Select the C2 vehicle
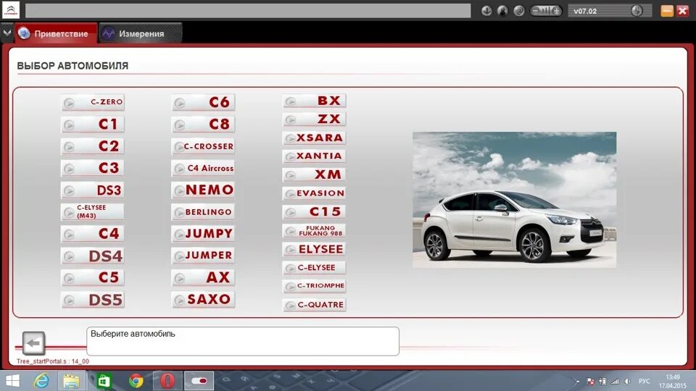The height and width of the screenshot is (391, 696). pyautogui.click(x=93, y=146)
